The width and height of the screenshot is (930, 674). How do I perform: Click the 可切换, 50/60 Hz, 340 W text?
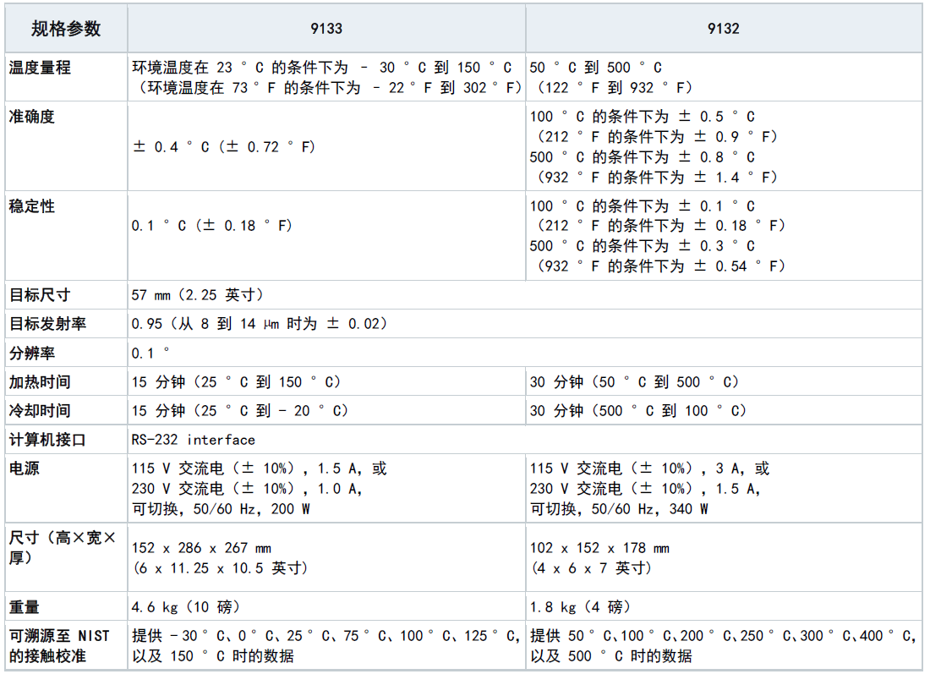pos(619,509)
